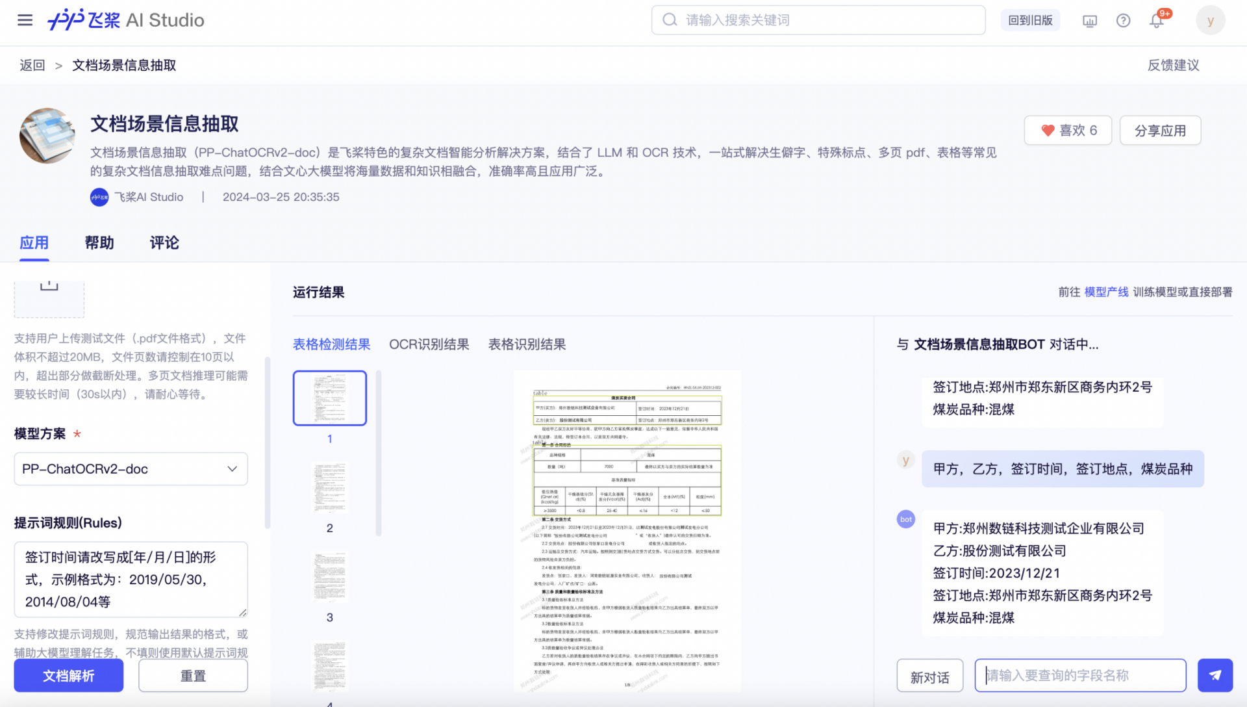Open the notifications bell
The width and height of the screenshot is (1247, 707).
[1157, 21]
